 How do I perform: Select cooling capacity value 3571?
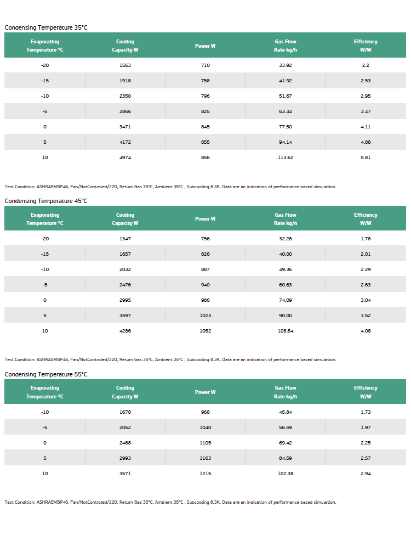coord(125,473)
